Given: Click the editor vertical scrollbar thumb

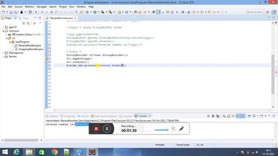Looking at the screenshot, I should click(x=273, y=74).
